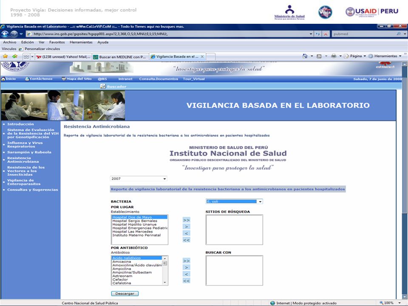This screenshot has height=306, width=408.
Task: Open Mapa del Sitio link
Action: pos(76,79)
